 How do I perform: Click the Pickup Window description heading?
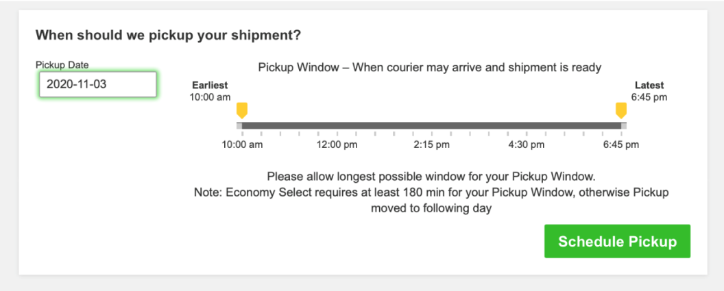(x=430, y=67)
